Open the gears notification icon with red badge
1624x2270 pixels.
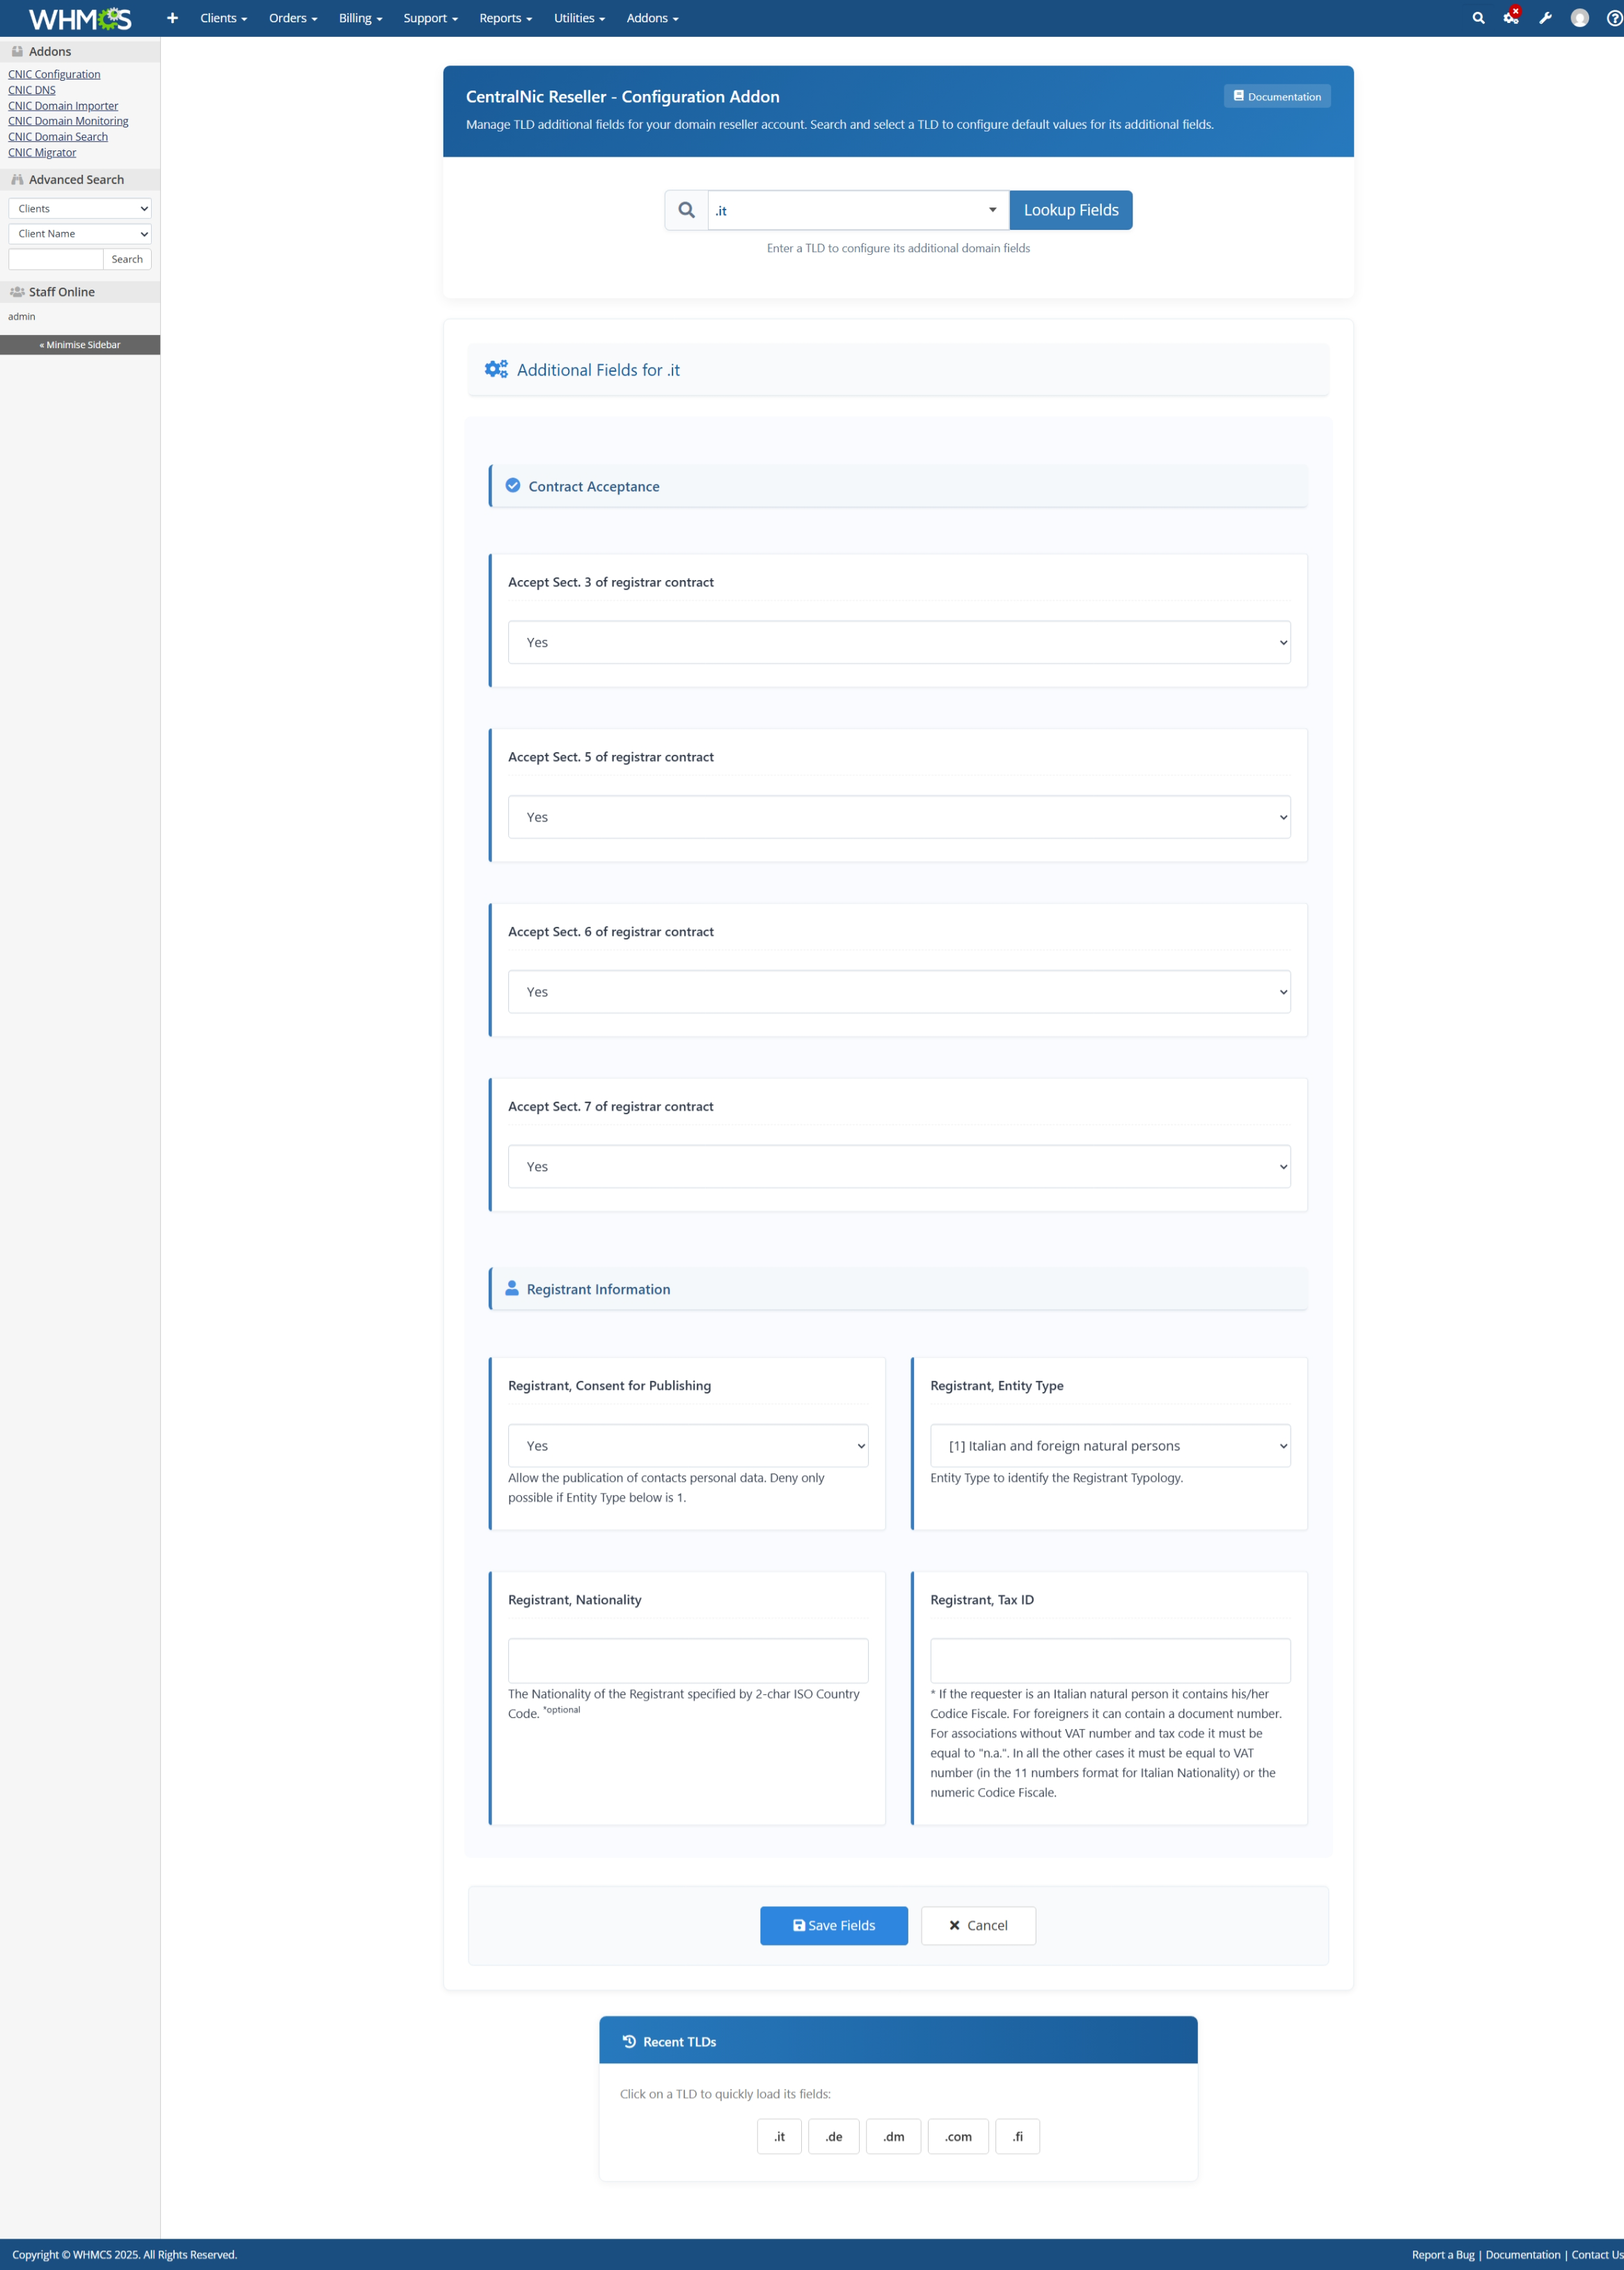[x=1511, y=17]
